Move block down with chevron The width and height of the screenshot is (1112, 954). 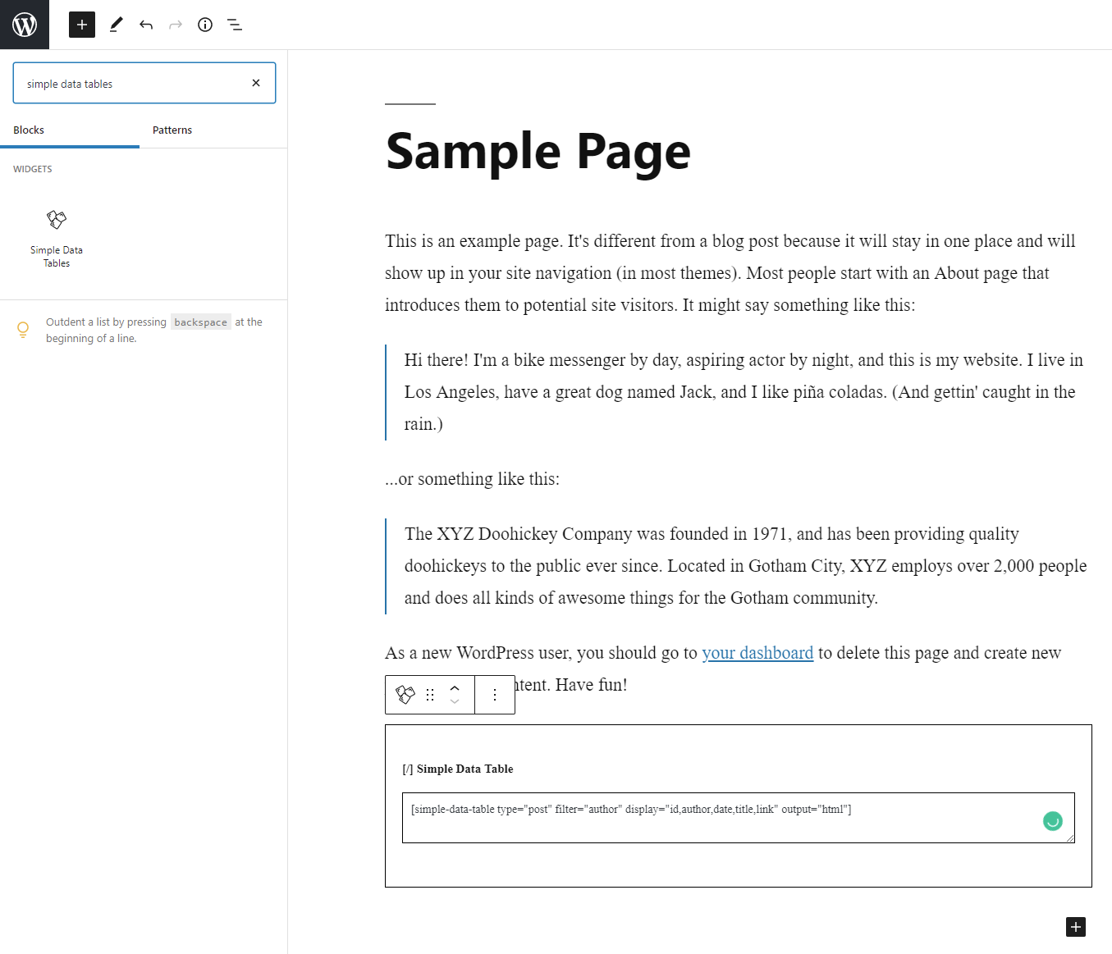pos(455,702)
